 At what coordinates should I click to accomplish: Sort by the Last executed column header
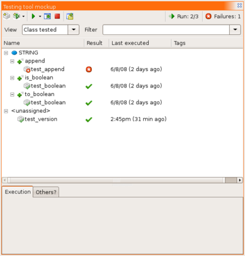(x=140, y=43)
